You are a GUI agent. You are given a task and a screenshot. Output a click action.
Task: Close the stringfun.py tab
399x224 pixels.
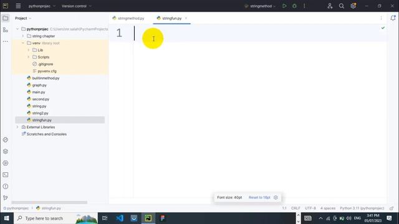[186, 18]
